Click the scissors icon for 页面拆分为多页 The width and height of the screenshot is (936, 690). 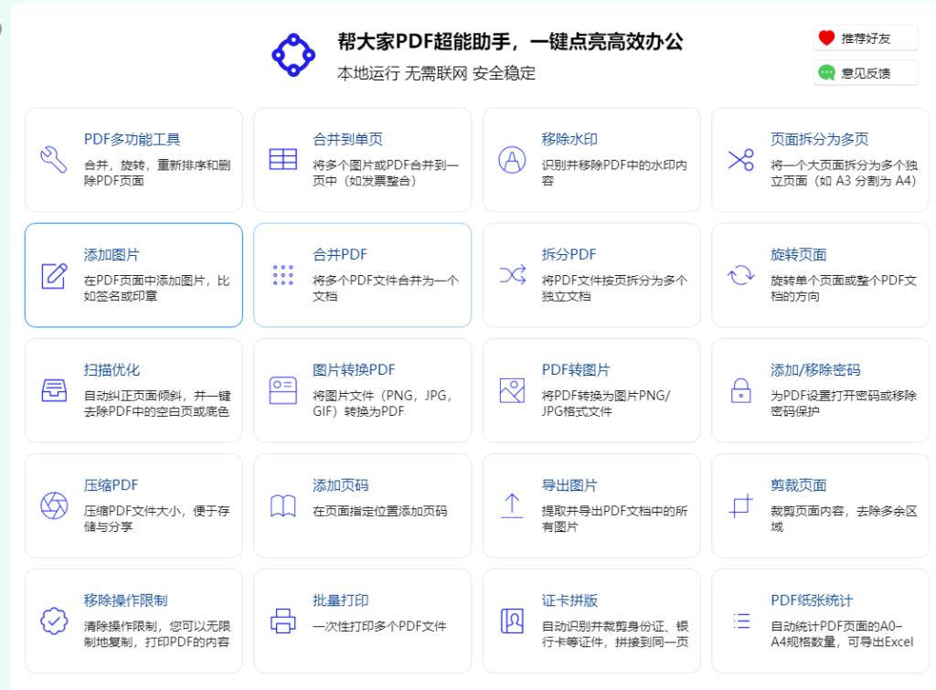740,159
